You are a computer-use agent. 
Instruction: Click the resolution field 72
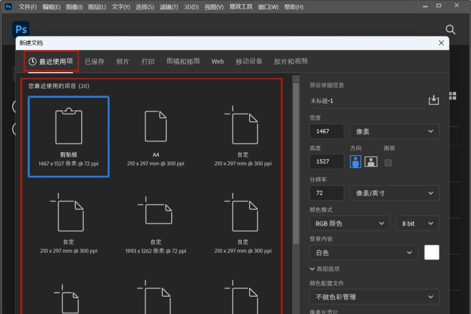click(327, 193)
